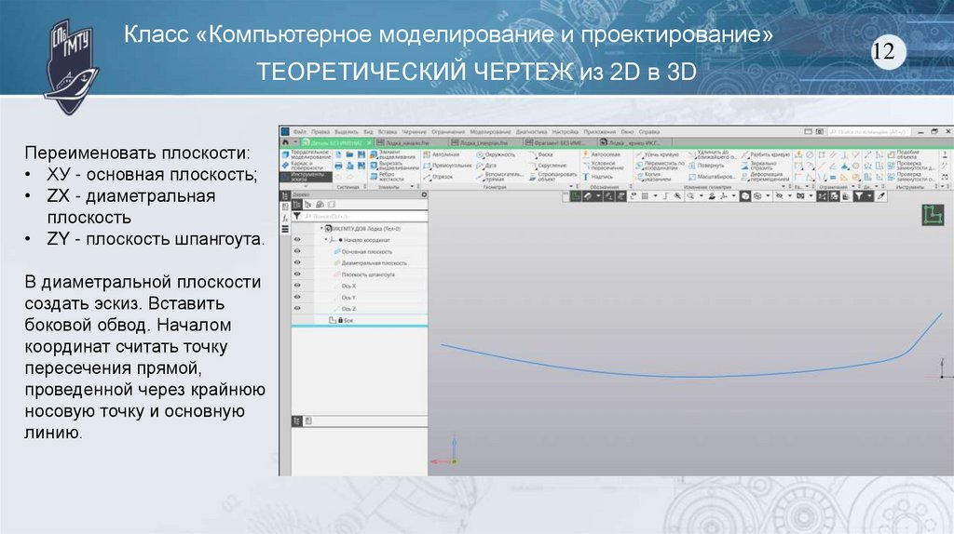Viewport: 954px width, 534px height.
Task: Click the tree panel settings gear icon
Action: coord(424,194)
